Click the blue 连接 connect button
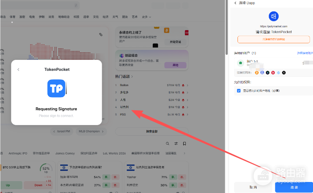Screen dimensions: 313x193 point(294,187)
